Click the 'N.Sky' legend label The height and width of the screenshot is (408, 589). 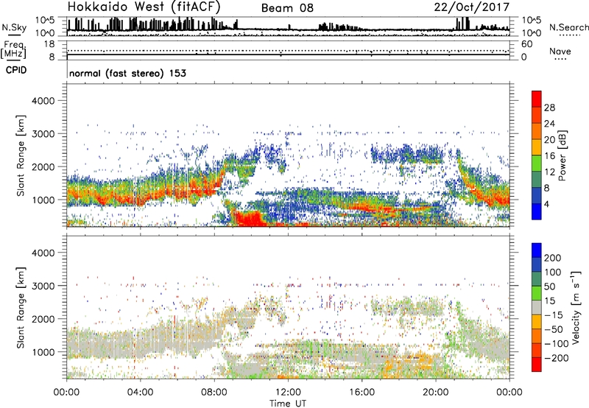14,27
